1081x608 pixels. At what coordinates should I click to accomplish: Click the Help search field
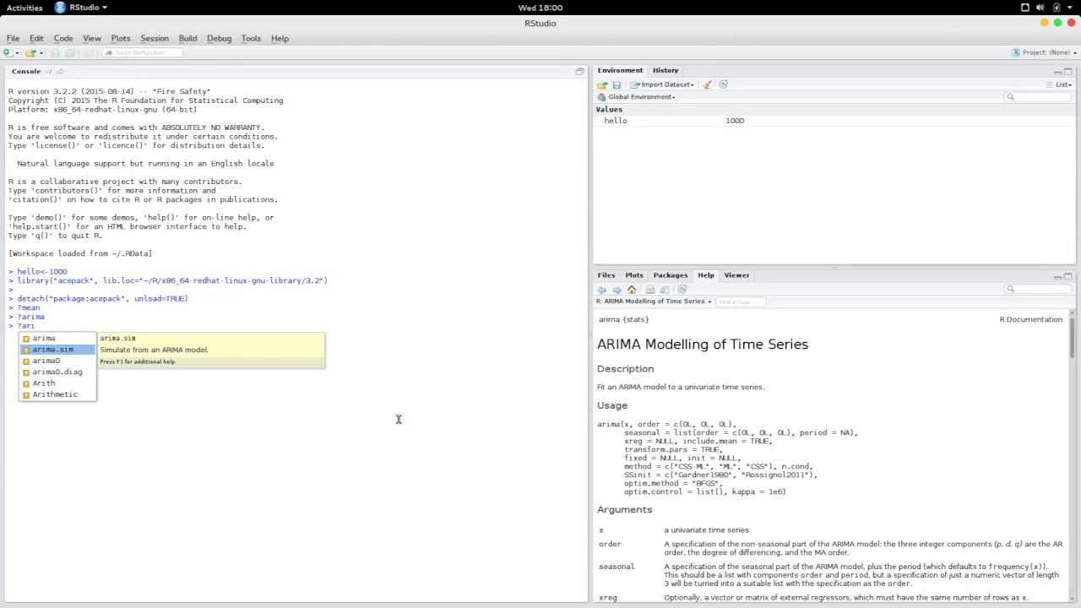(x=1037, y=289)
